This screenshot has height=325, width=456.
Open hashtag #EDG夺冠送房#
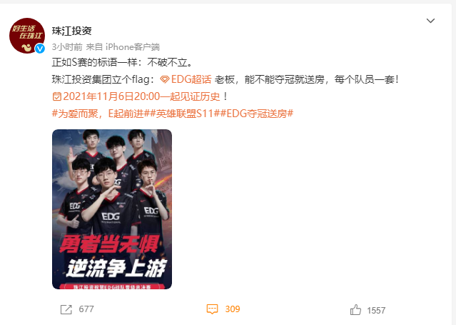[257, 114]
